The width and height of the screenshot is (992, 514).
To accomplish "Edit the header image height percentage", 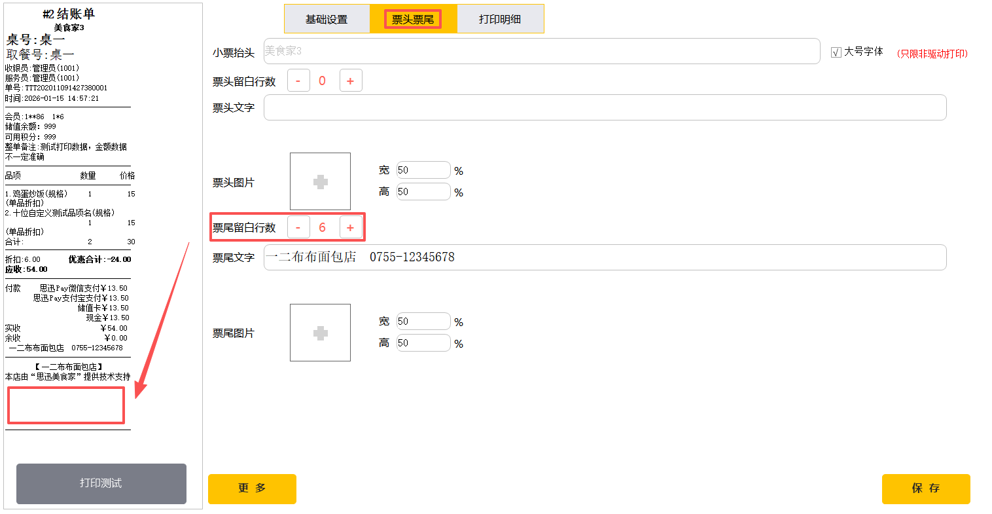I will pos(423,192).
